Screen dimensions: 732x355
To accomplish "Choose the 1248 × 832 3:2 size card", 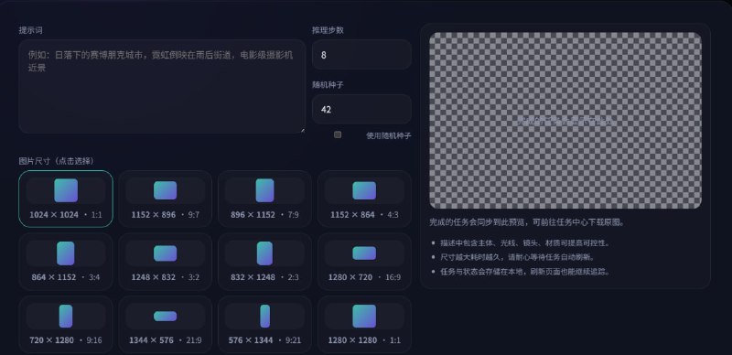I will [166, 262].
